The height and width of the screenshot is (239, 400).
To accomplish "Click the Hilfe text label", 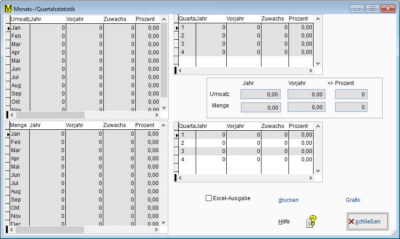I will point(284,222).
